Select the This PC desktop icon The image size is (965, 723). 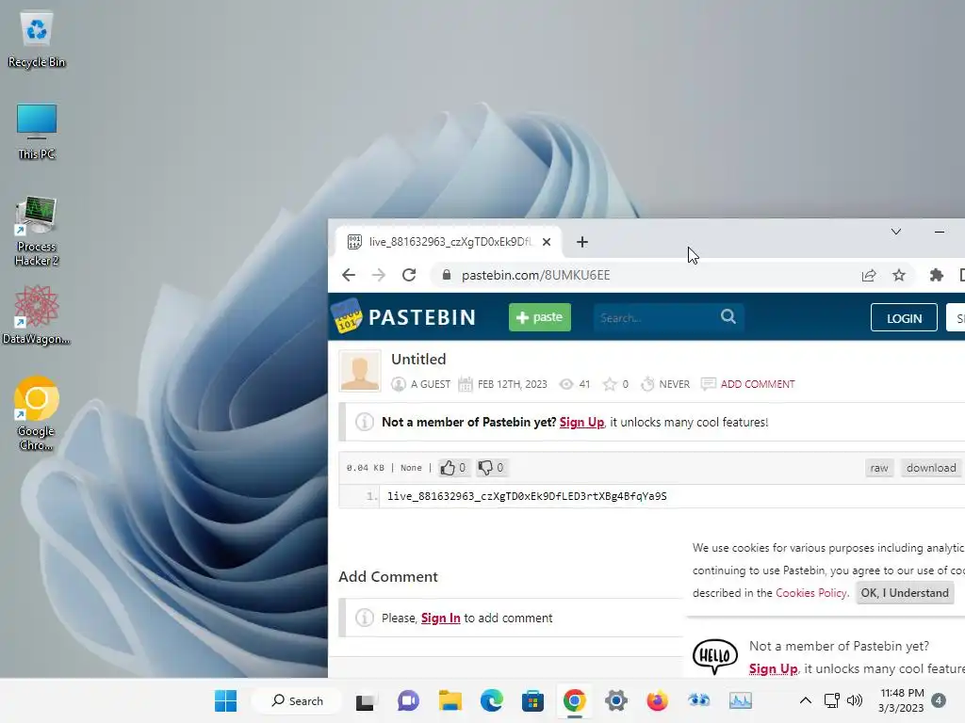[37, 132]
